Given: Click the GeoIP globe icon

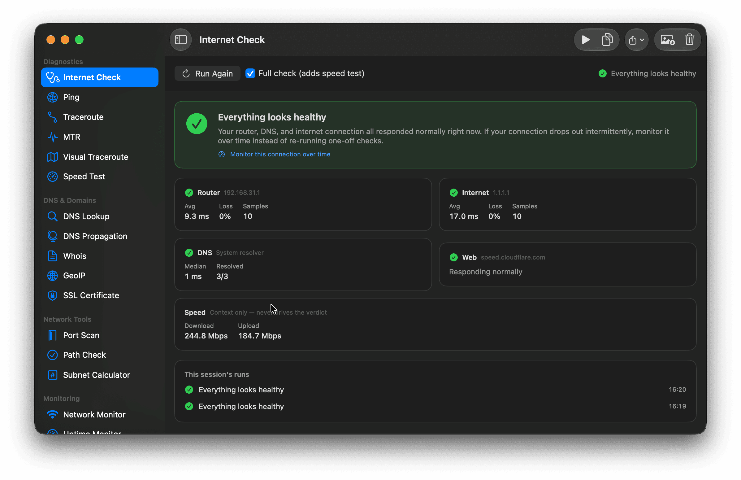Looking at the screenshot, I should (x=52, y=276).
